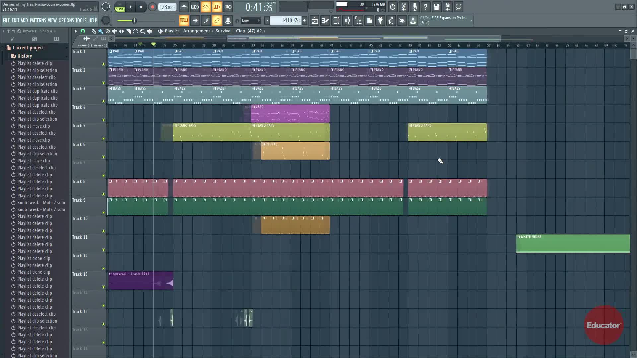Toggle Song mode pattern switch
Screen dimensions: 637x358
120,7
